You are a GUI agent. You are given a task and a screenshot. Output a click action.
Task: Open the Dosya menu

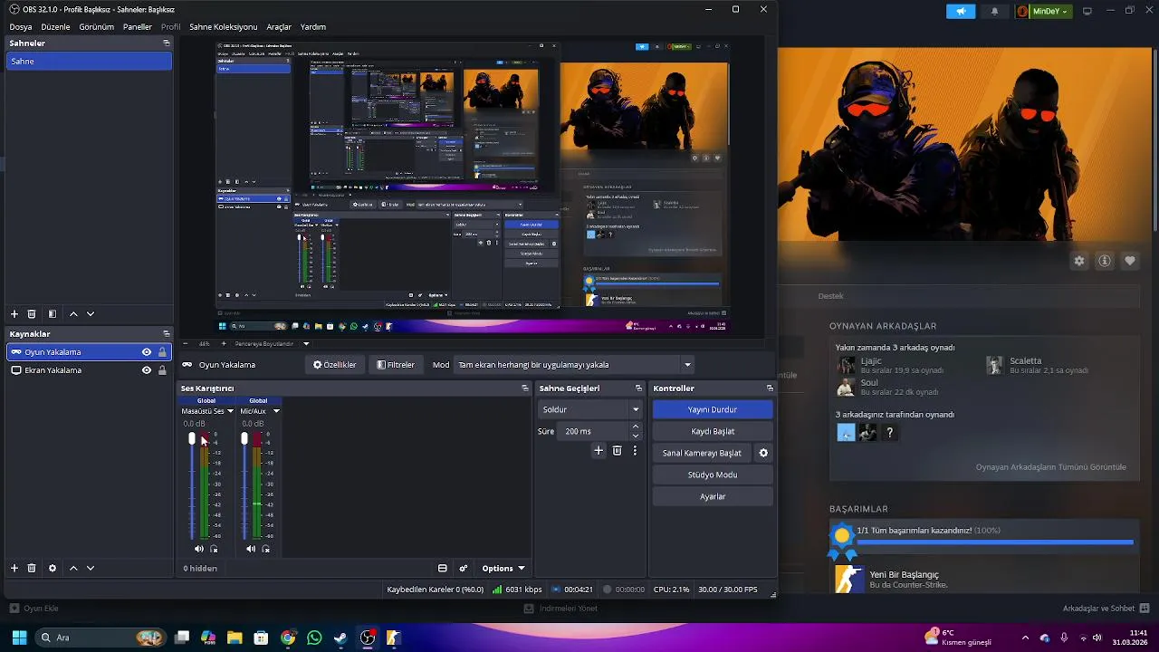(21, 27)
